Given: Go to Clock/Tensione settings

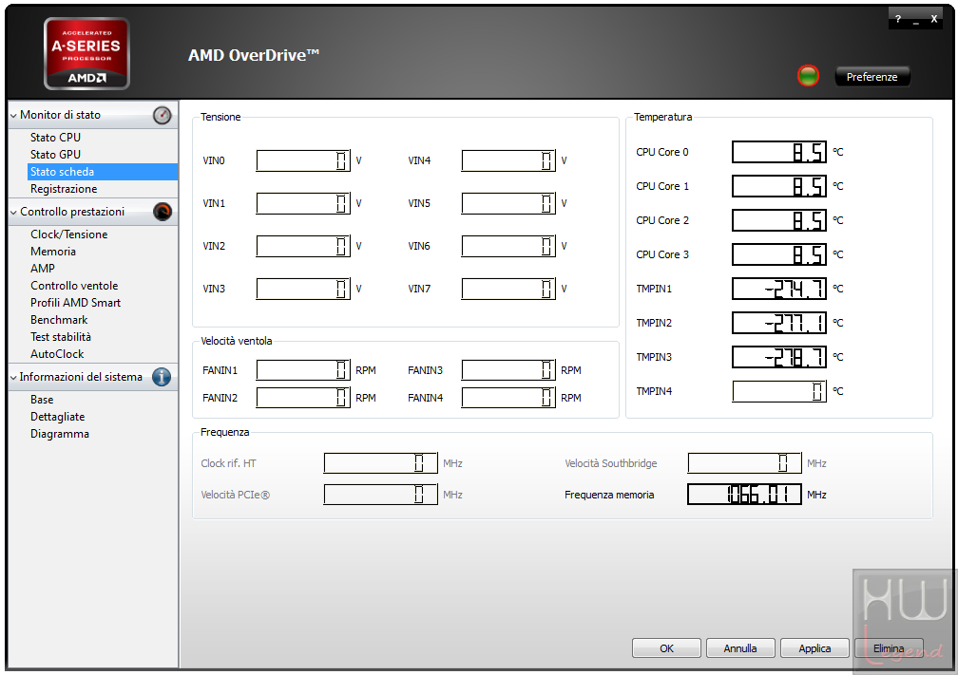Looking at the screenshot, I should (69, 234).
